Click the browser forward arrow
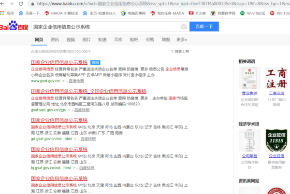 click(x=12, y=4)
